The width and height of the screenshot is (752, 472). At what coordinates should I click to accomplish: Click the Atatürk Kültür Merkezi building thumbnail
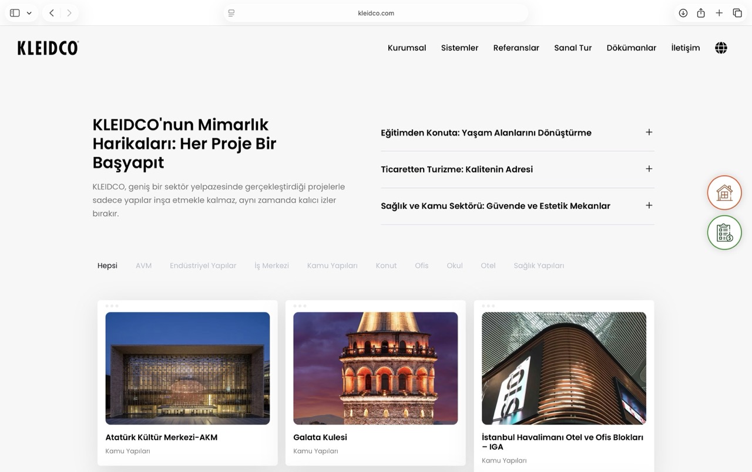(x=187, y=368)
